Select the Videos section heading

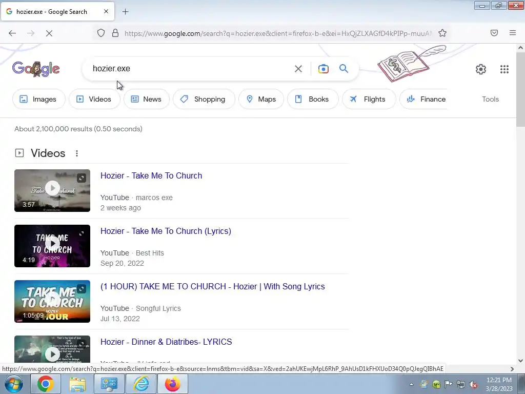pos(48,153)
